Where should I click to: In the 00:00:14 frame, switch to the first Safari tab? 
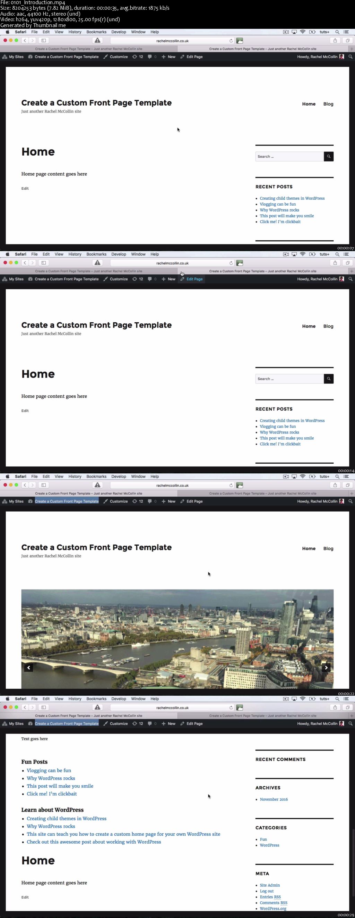88,271
